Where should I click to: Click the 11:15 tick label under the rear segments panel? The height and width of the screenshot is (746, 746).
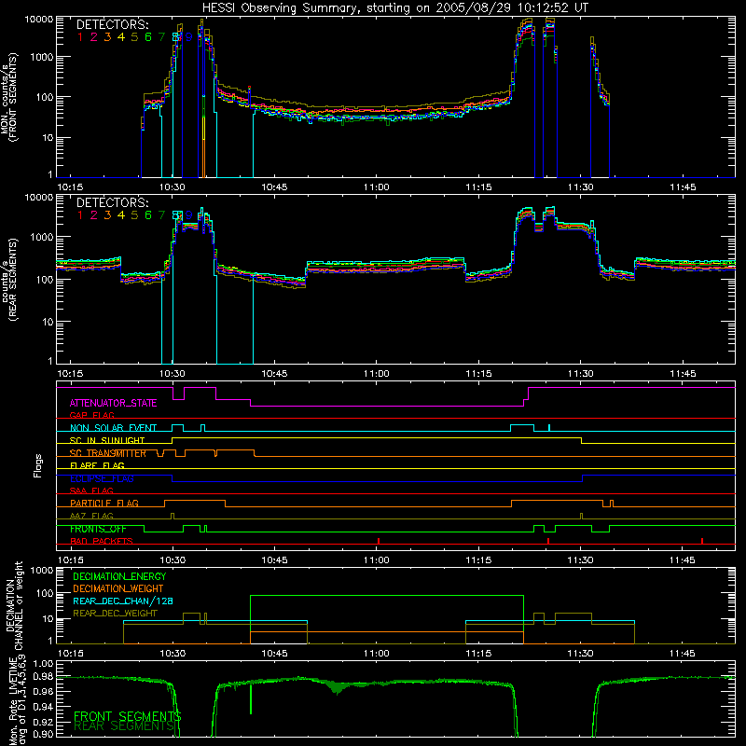[478, 374]
